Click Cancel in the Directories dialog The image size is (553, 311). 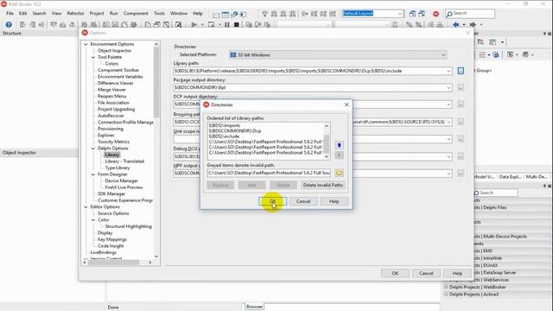click(x=303, y=201)
